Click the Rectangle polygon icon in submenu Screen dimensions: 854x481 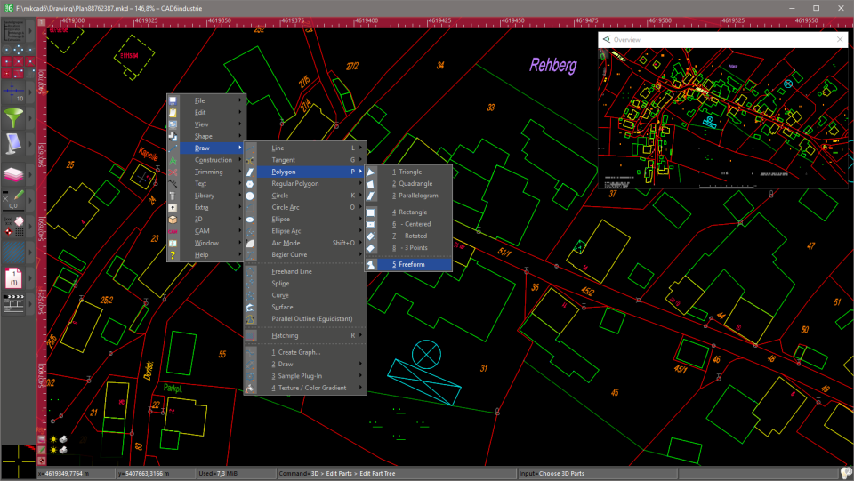[x=371, y=212]
